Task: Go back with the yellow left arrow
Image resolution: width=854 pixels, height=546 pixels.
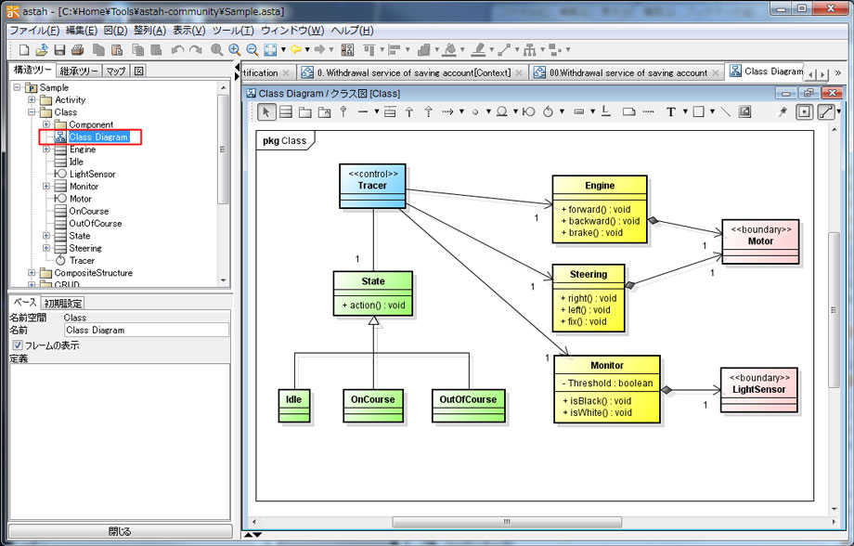Action: coord(296,50)
